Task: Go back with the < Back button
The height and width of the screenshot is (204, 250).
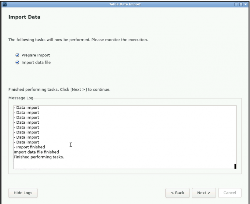Action: point(177,193)
